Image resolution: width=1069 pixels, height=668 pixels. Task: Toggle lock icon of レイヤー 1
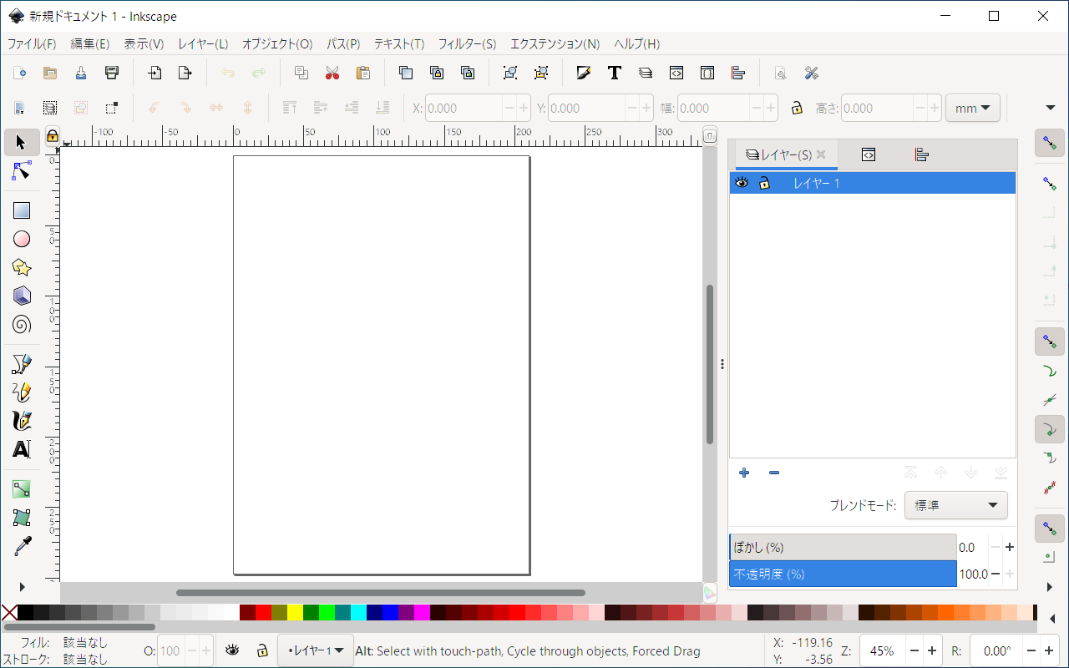764,183
